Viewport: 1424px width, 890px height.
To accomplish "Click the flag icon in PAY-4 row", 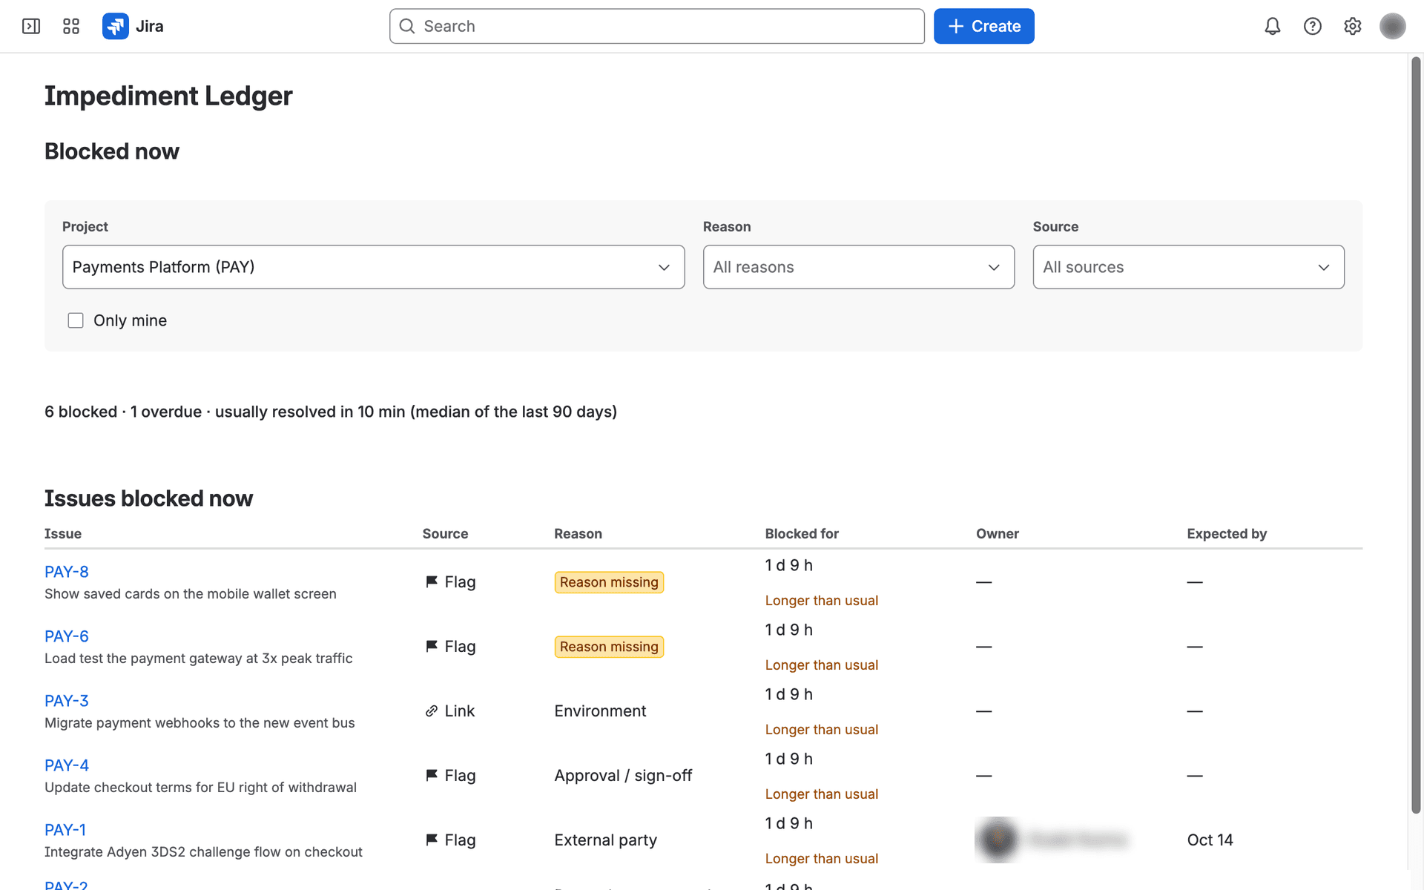I will click(x=432, y=776).
